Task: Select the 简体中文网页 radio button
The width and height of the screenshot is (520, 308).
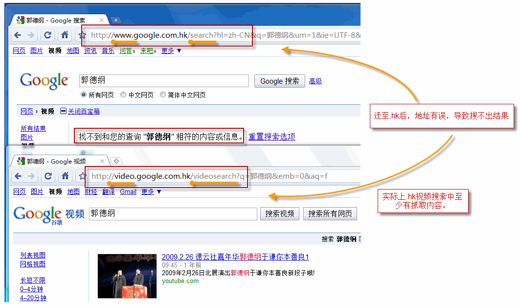Action: [163, 95]
